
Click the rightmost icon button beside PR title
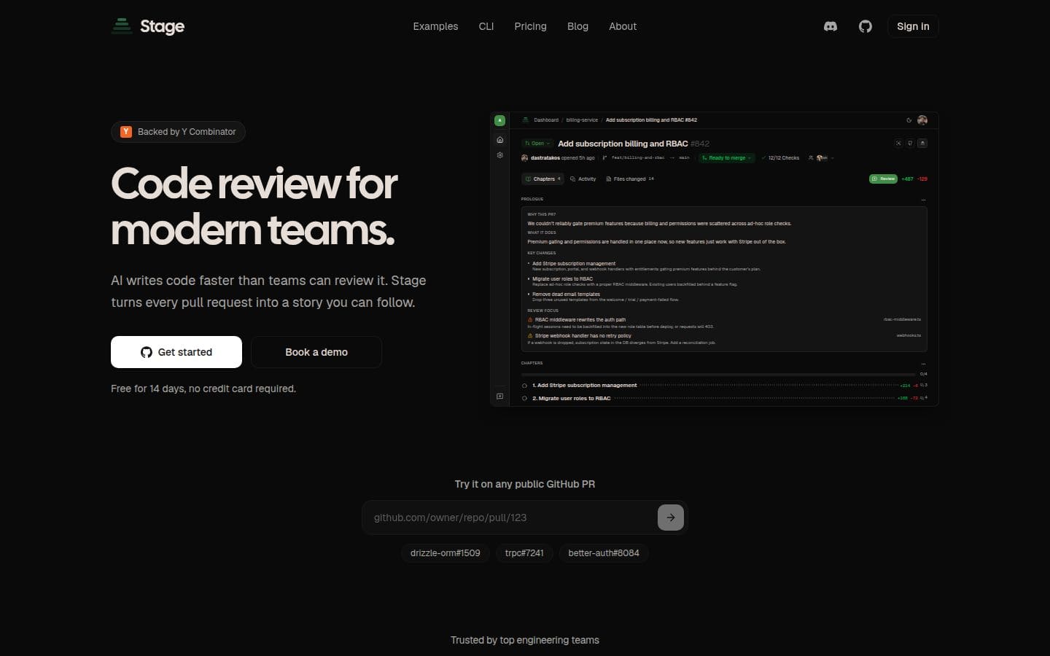pos(922,144)
